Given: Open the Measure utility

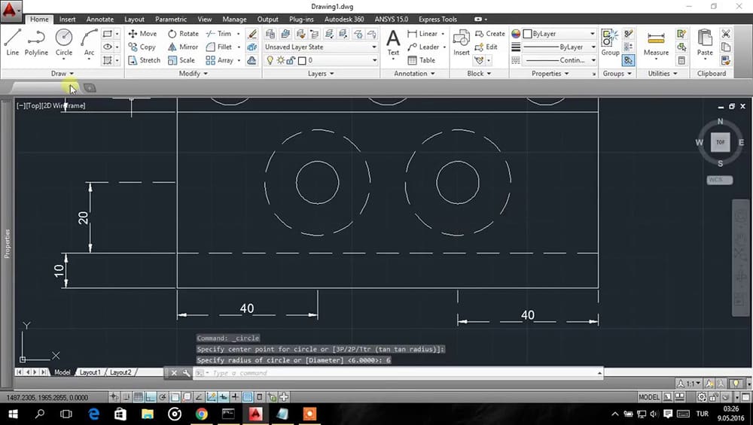Looking at the screenshot, I should coord(656,43).
